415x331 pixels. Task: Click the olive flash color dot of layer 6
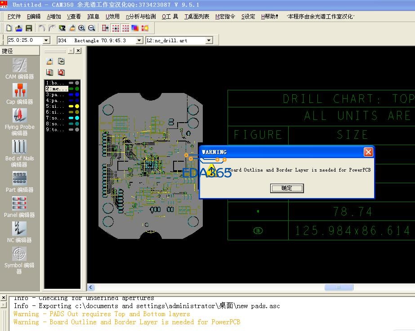77,112
